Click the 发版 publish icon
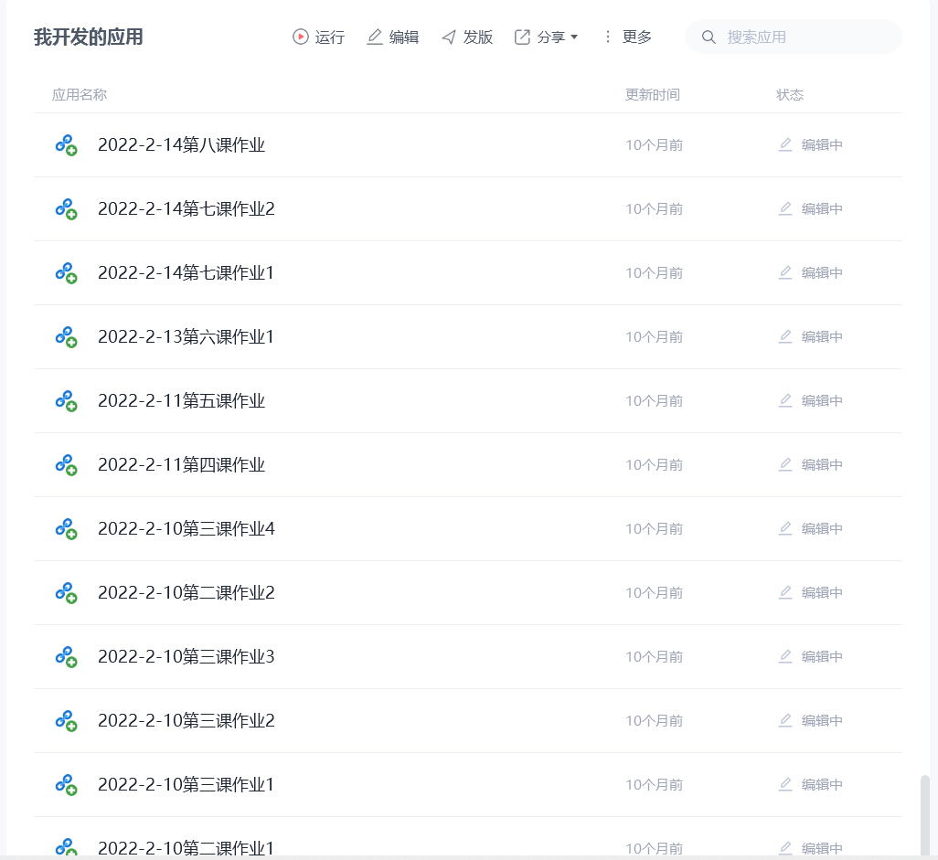 tap(449, 37)
